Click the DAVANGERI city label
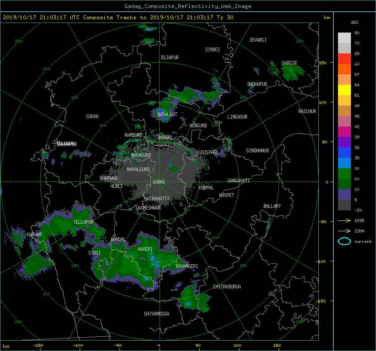The width and height of the screenshot is (376, 351). tap(187, 266)
